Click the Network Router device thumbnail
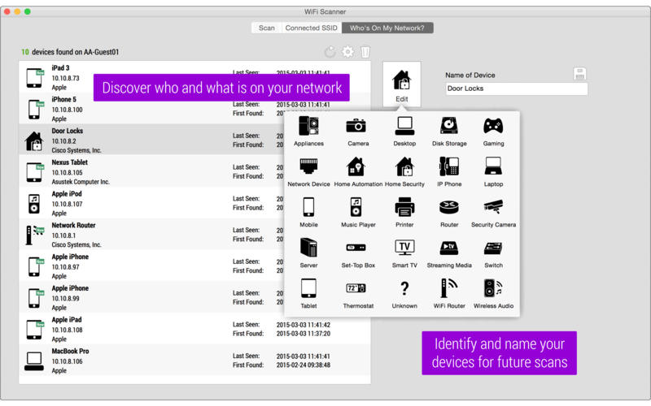The image size is (651, 406). point(35,235)
